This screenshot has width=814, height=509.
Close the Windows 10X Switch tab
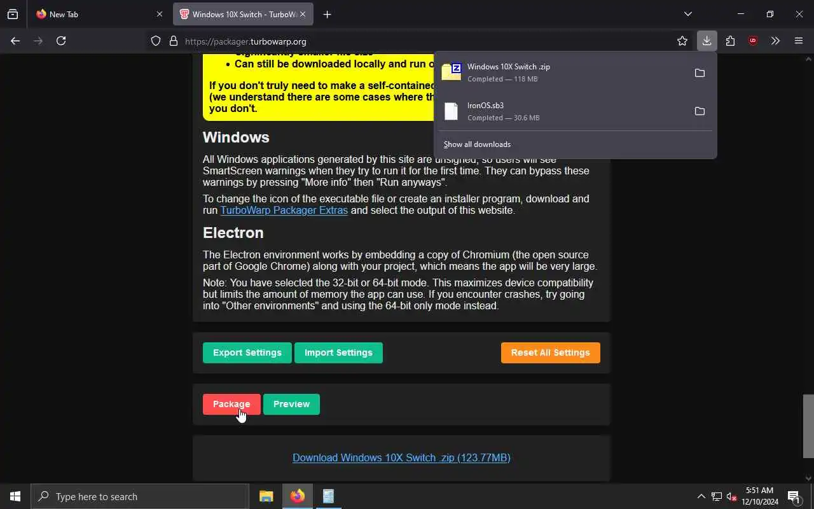[x=303, y=14]
